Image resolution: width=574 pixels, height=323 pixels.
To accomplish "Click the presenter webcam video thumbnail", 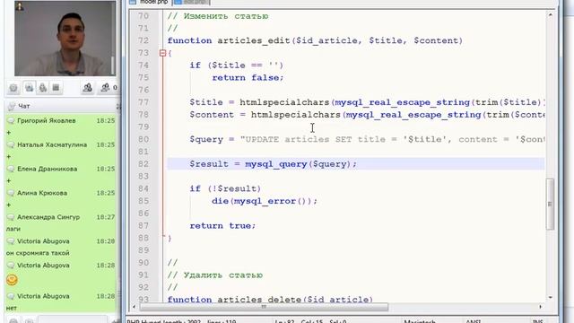I will [65, 38].
